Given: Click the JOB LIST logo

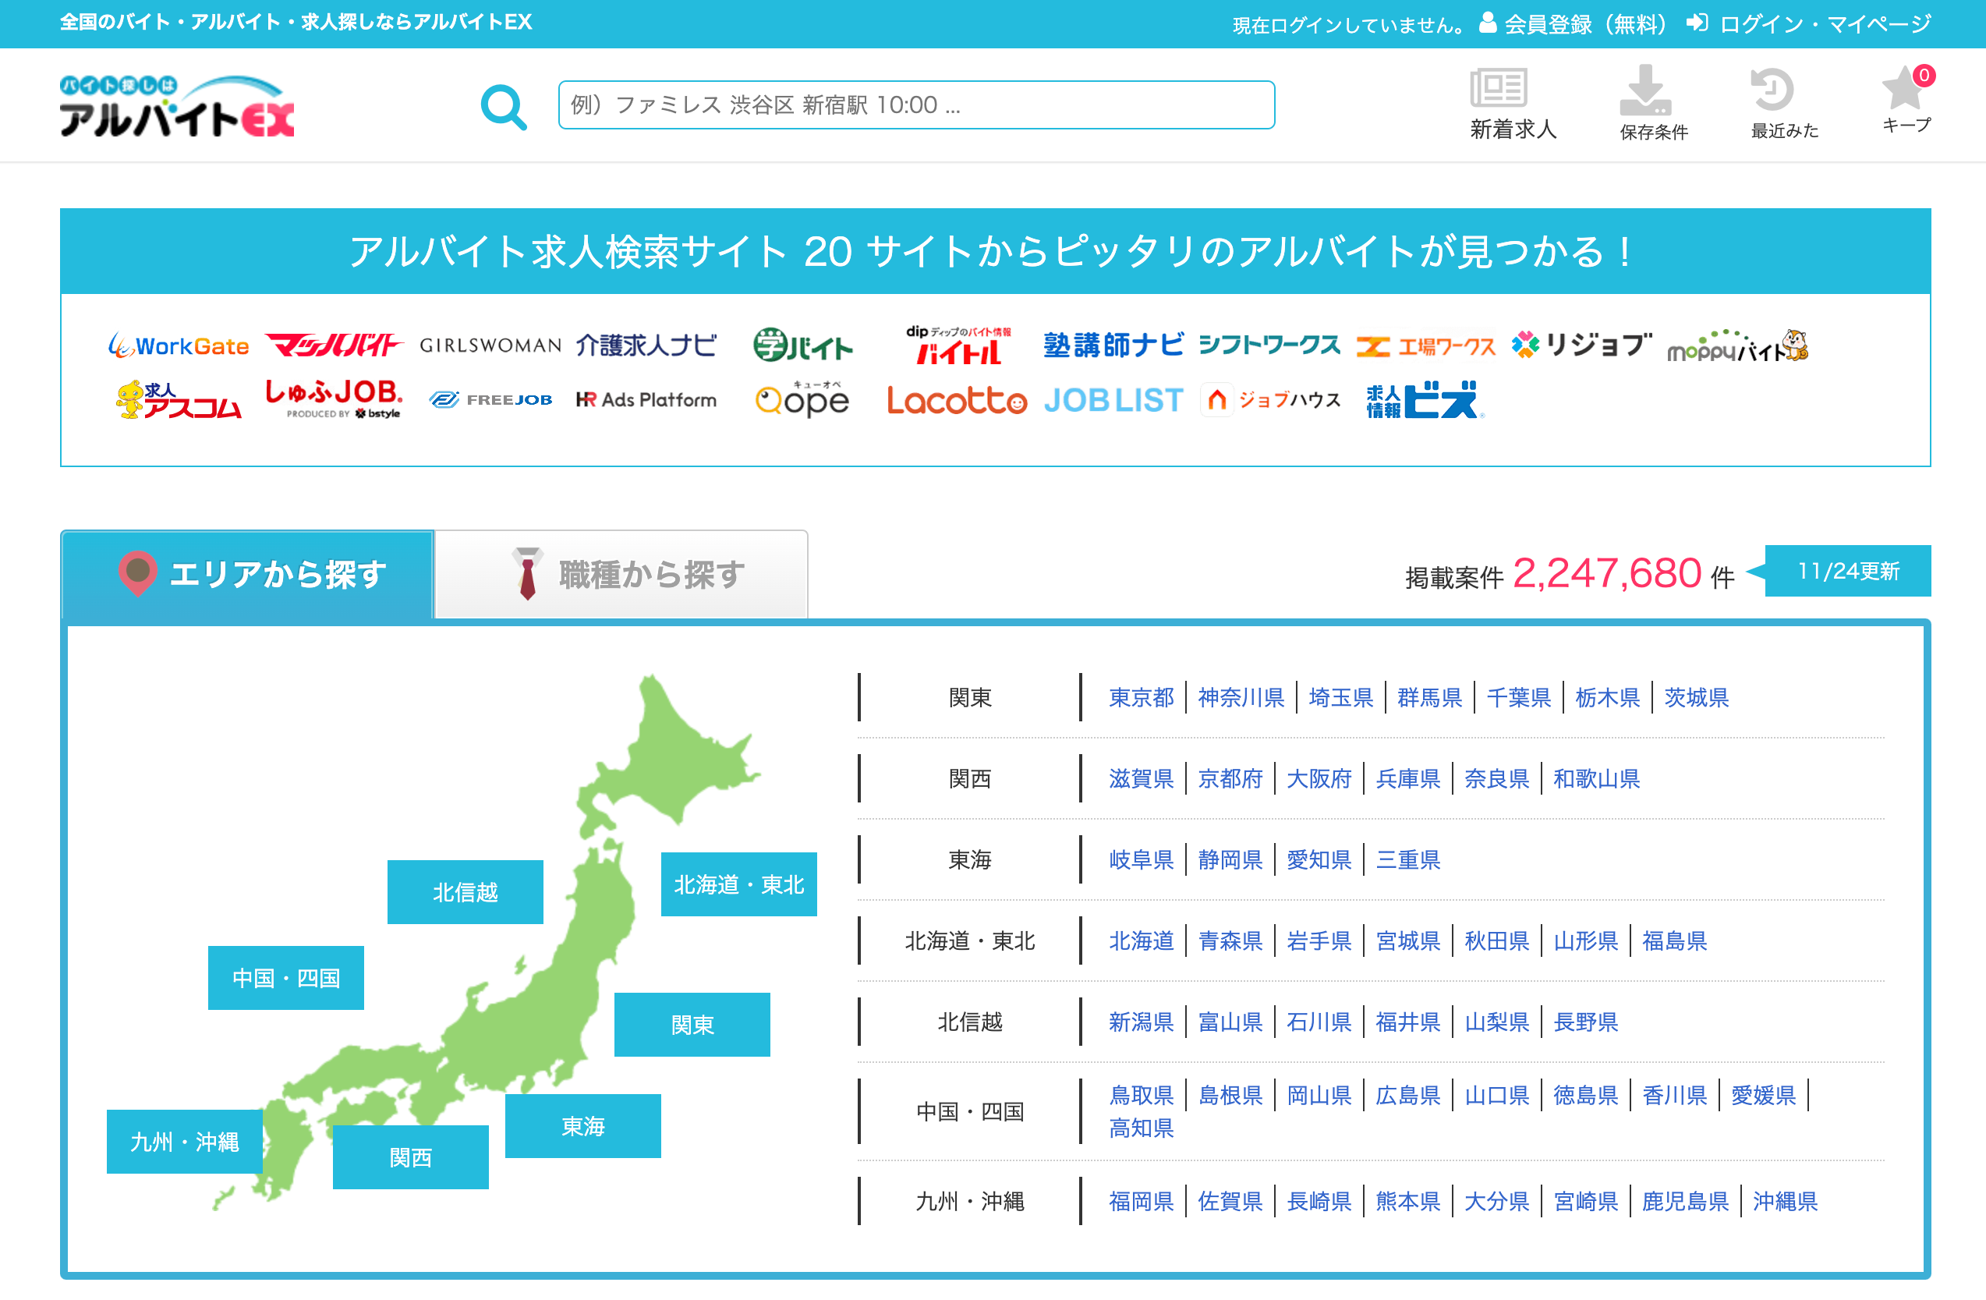Looking at the screenshot, I should [x=1113, y=401].
